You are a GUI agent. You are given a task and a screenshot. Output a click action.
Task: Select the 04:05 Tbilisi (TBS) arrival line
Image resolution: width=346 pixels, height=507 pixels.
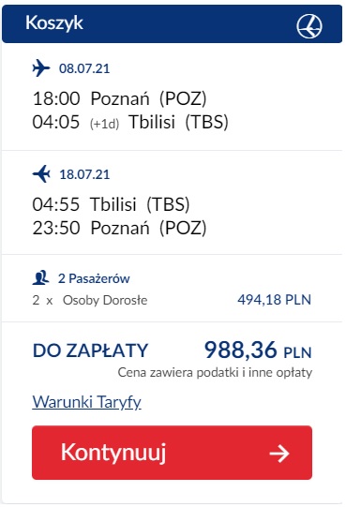[130, 122]
